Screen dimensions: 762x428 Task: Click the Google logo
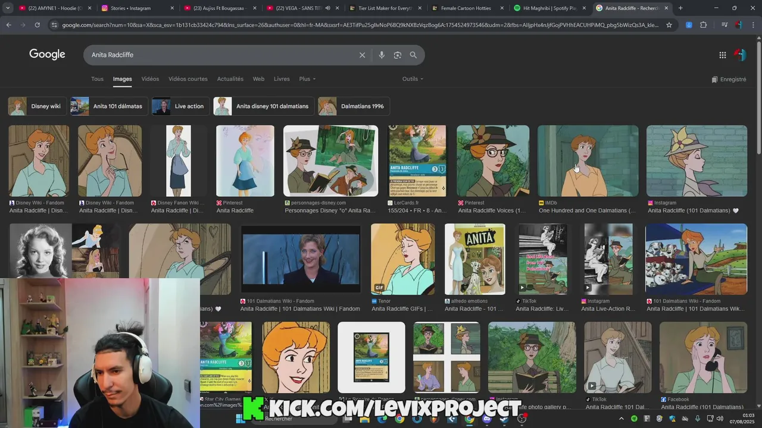pyautogui.click(x=47, y=54)
